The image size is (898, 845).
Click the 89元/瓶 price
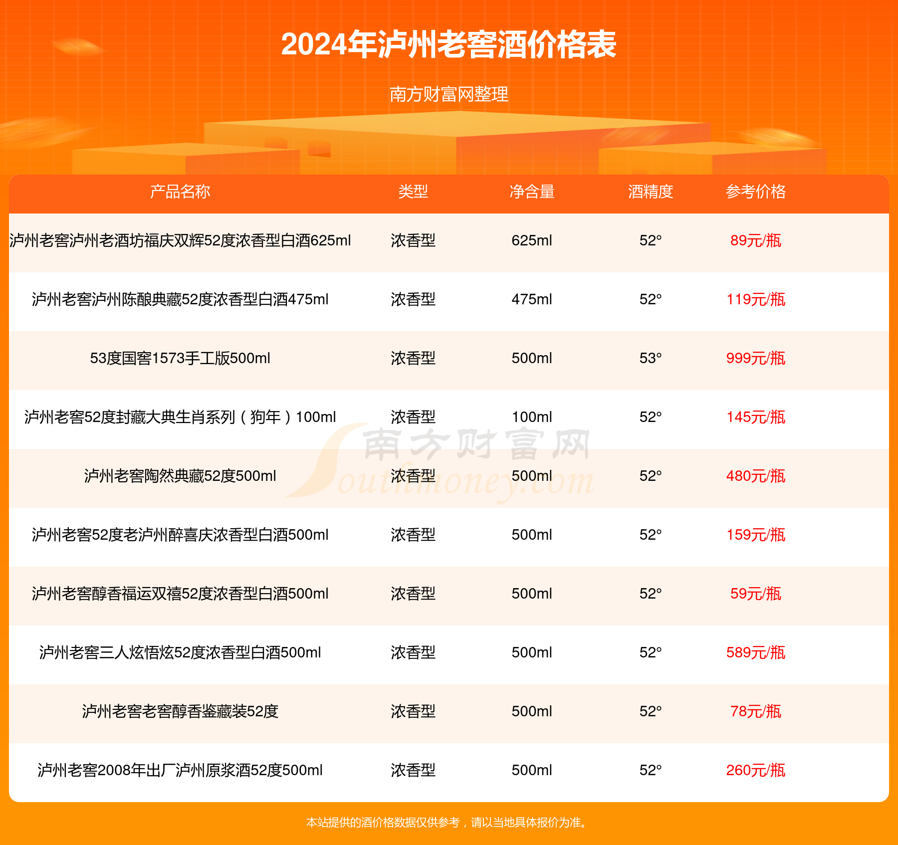coord(756,240)
